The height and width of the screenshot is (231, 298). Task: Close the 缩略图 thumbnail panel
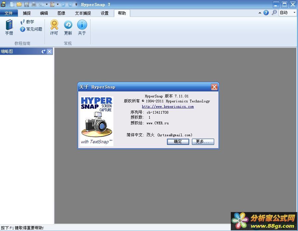click(50, 52)
